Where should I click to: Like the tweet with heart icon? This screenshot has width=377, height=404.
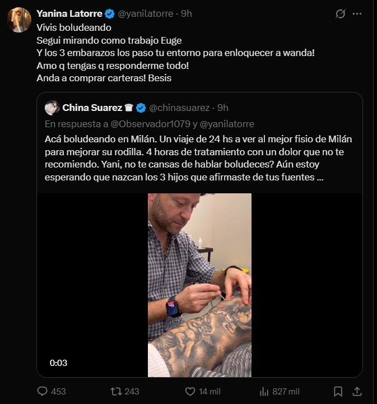click(190, 391)
